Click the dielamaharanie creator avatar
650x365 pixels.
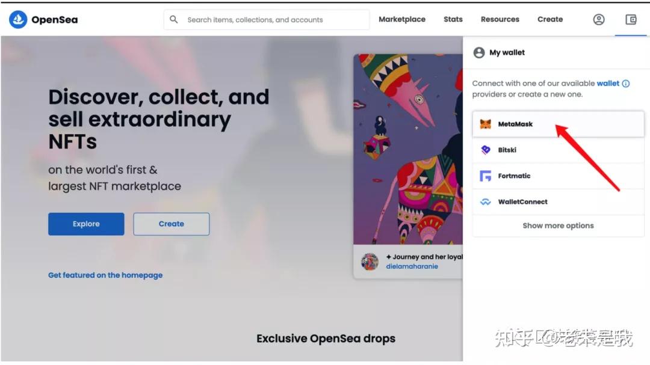(370, 262)
